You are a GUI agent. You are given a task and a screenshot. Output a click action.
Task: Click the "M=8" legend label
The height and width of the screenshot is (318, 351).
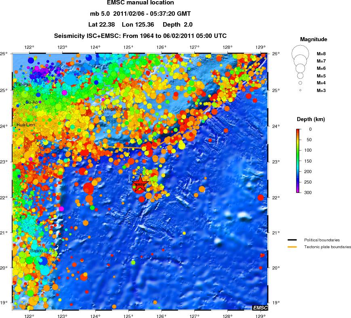click(321, 54)
